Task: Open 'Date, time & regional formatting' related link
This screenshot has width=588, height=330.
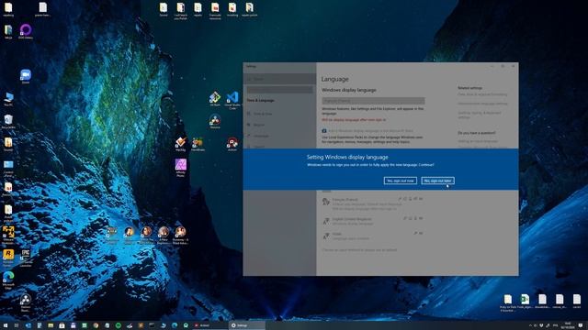Action: 482,94
